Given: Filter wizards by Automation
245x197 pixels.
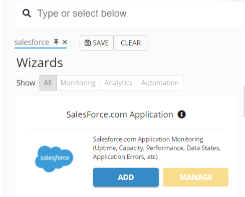Looking at the screenshot, I should [x=160, y=82].
